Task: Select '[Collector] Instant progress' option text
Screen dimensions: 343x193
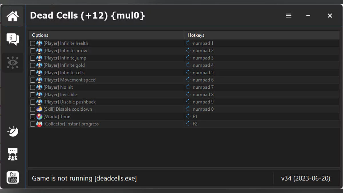Action: tap(71, 124)
